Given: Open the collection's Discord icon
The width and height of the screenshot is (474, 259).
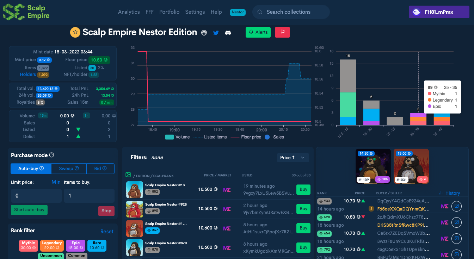Looking at the screenshot, I should coord(228,33).
